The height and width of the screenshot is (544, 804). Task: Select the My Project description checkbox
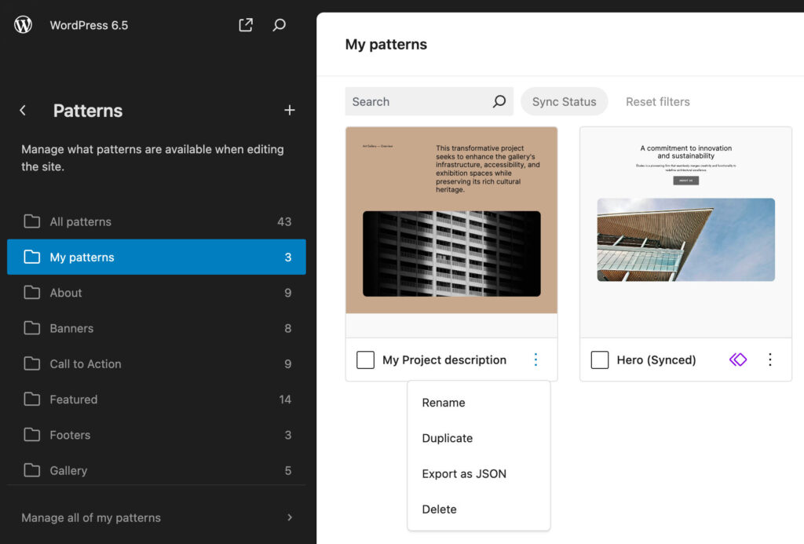(365, 360)
